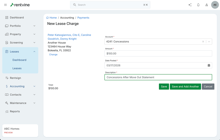Go to Reports in sidebar
The height and width of the screenshot is (140, 220).
pyautogui.click(x=15, y=111)
